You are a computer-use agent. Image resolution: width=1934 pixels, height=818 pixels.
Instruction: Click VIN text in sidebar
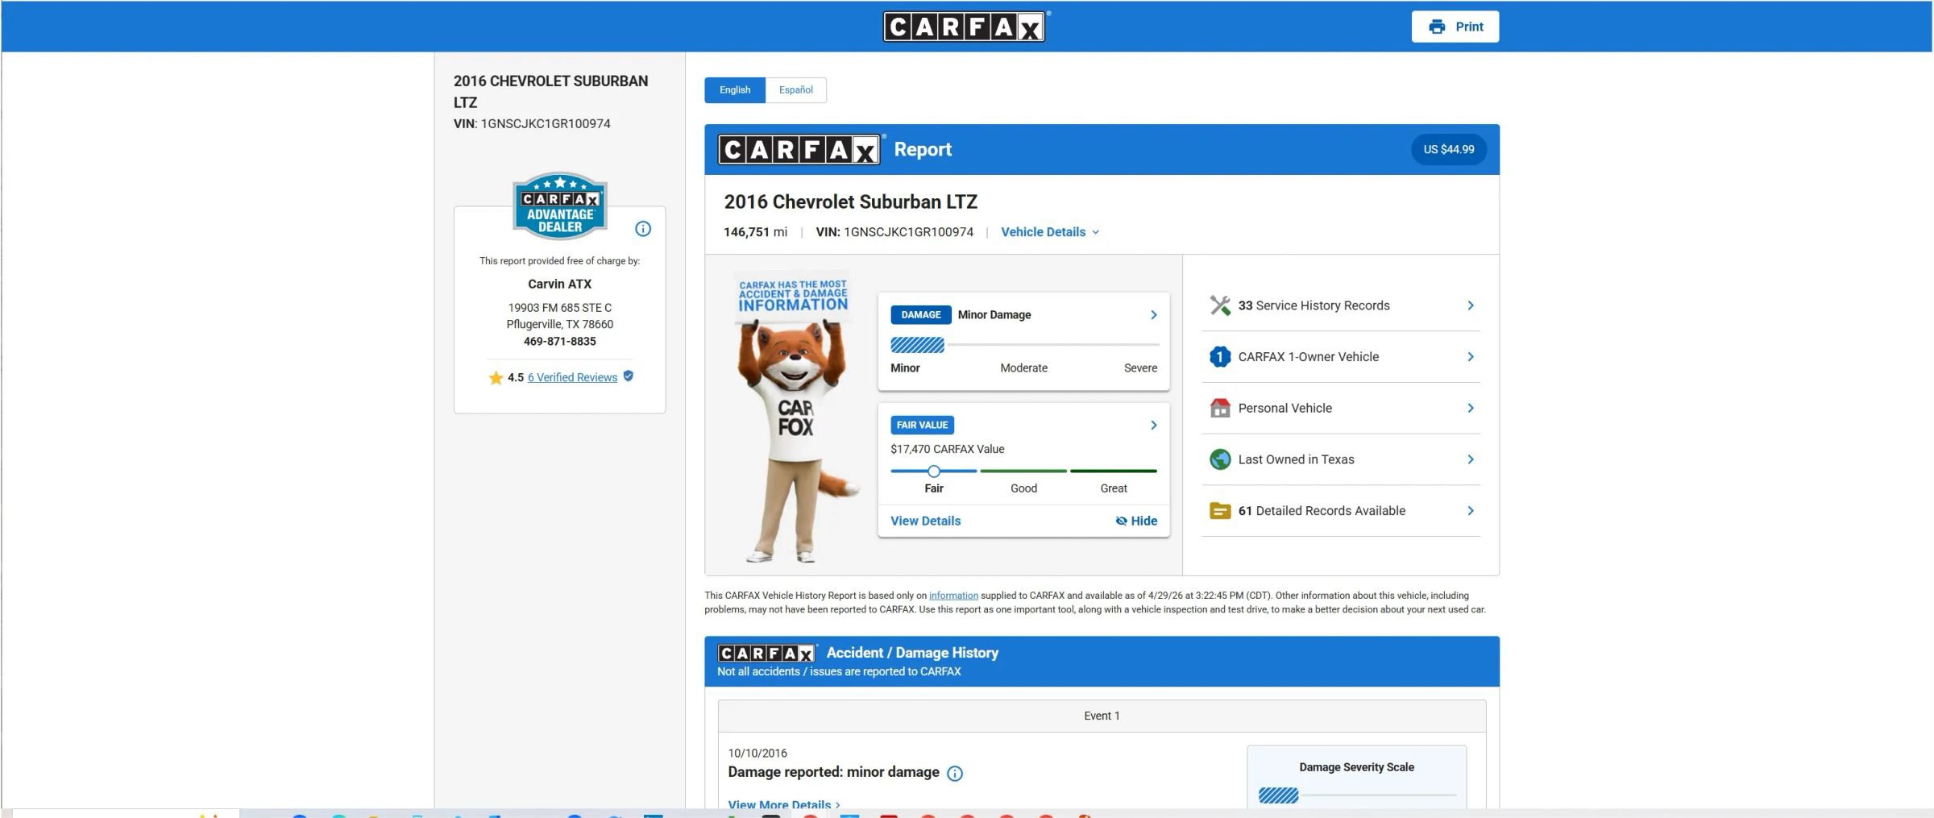(x=532, y=123)
